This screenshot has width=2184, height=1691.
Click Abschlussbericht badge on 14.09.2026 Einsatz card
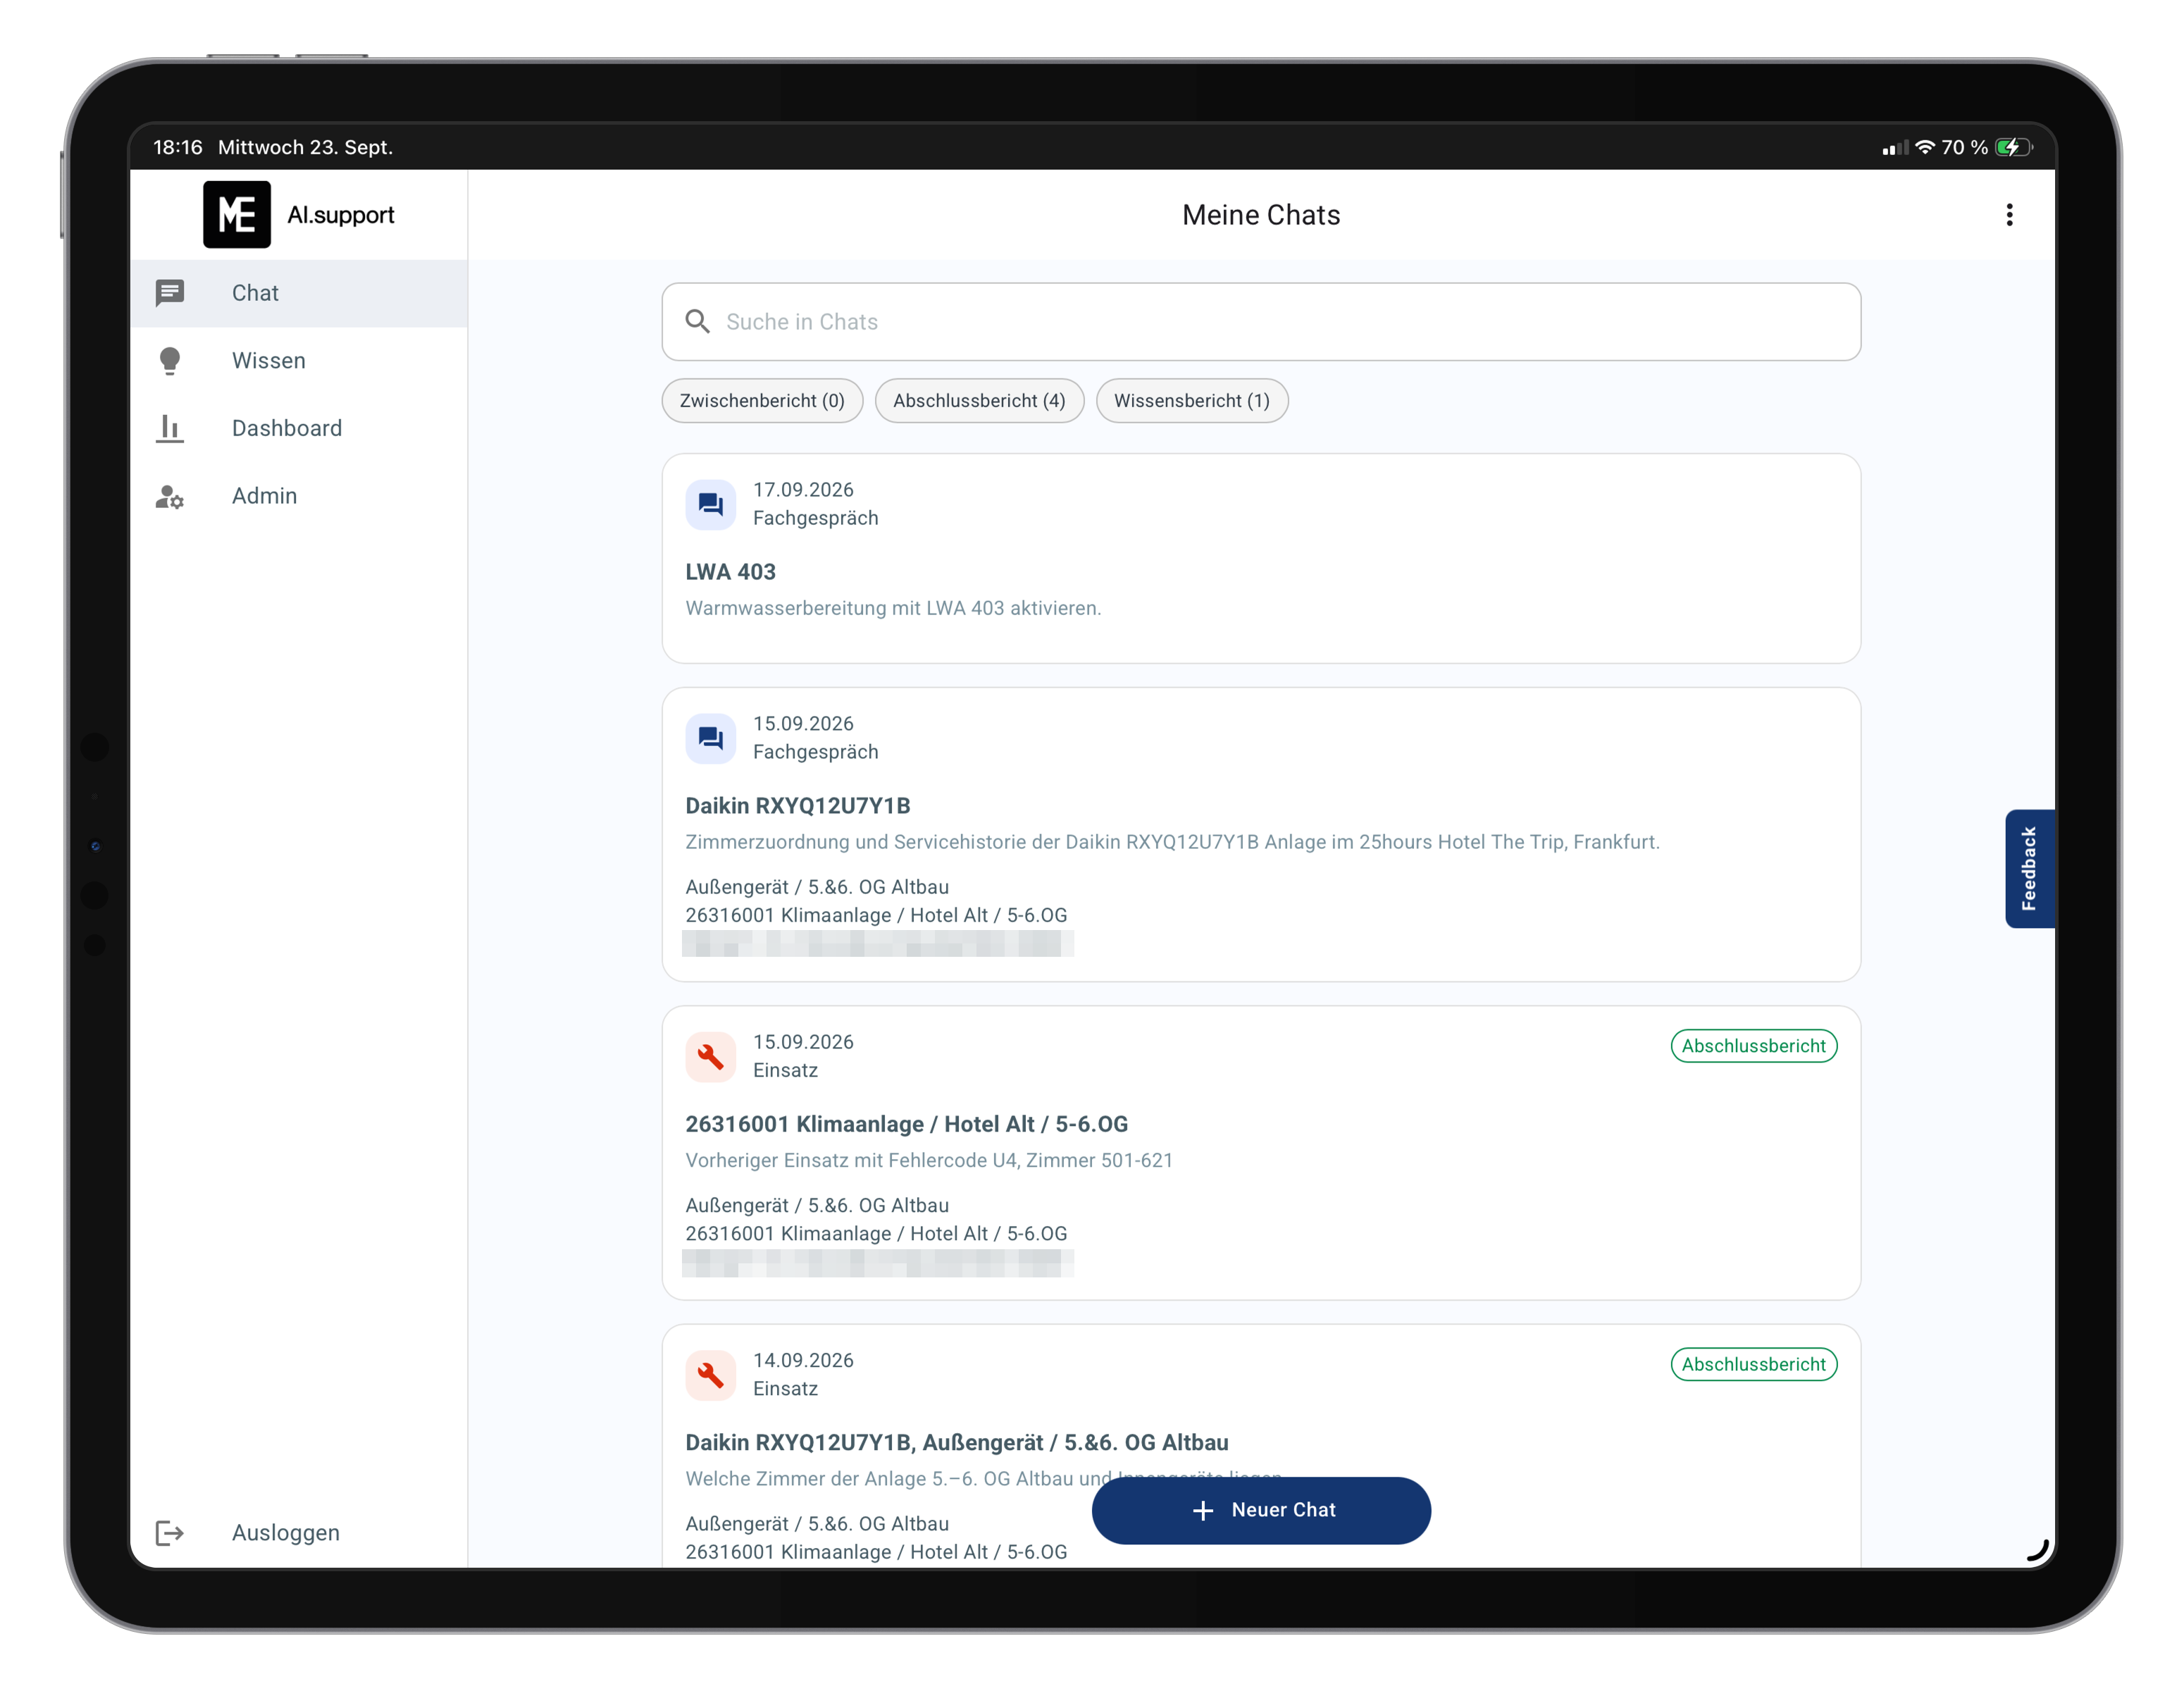pos(1753,1364)
